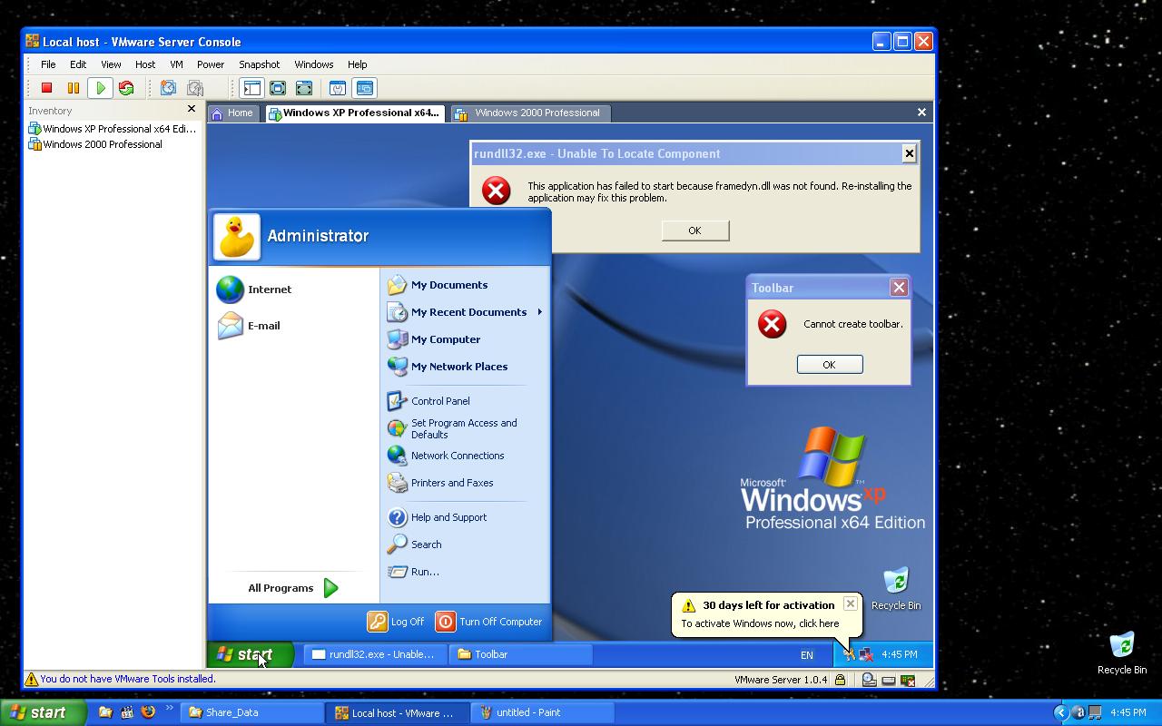This screenshot has height=726, width=1162.
Task: Take a snapshot using the clock icon
Action: click(x=168, y=88)
